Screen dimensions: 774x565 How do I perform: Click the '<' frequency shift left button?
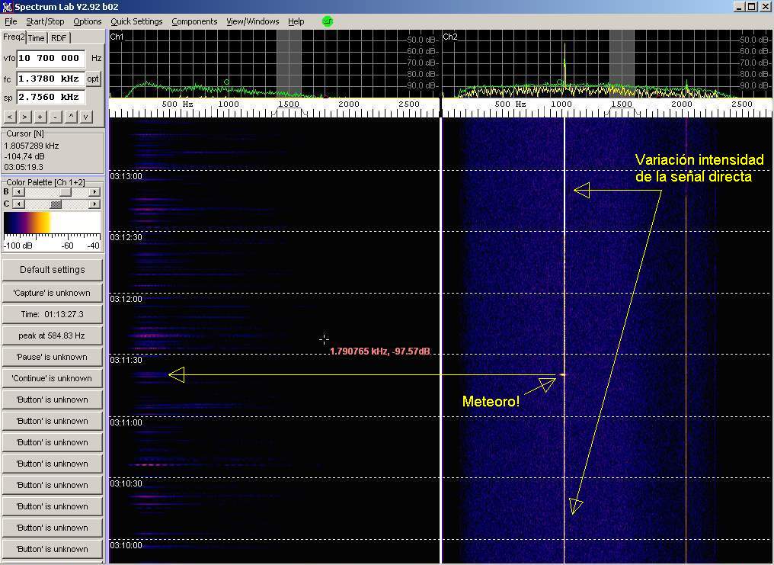10,117
